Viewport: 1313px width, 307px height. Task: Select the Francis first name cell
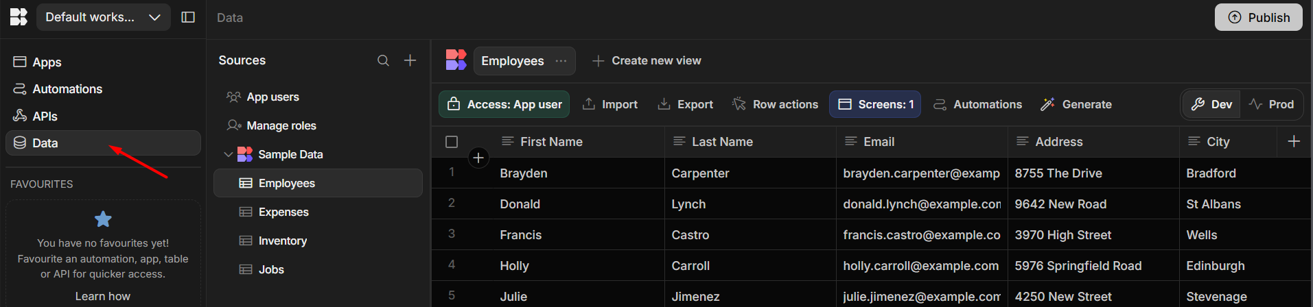(x=579, y=235)
